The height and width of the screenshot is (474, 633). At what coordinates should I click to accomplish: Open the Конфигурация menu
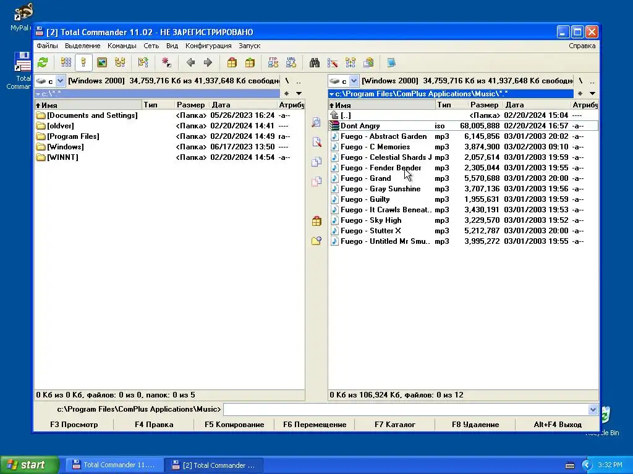(x=208, y=46)
